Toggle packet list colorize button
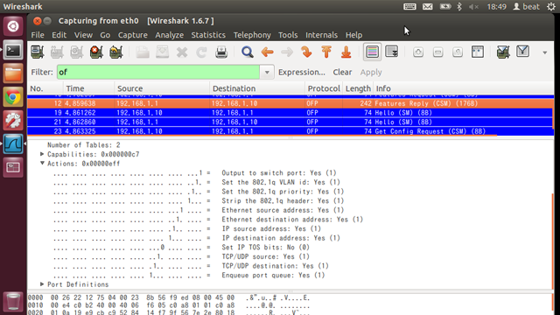Screen dimensions: 560x315 [x=372, y=52]
